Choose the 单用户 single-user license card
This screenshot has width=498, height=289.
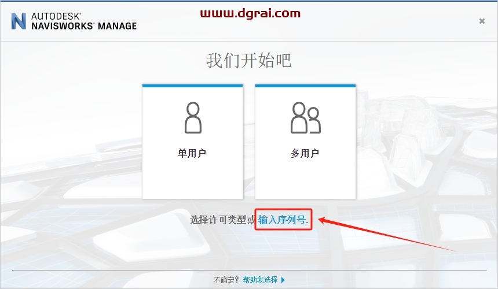point(192,142)
